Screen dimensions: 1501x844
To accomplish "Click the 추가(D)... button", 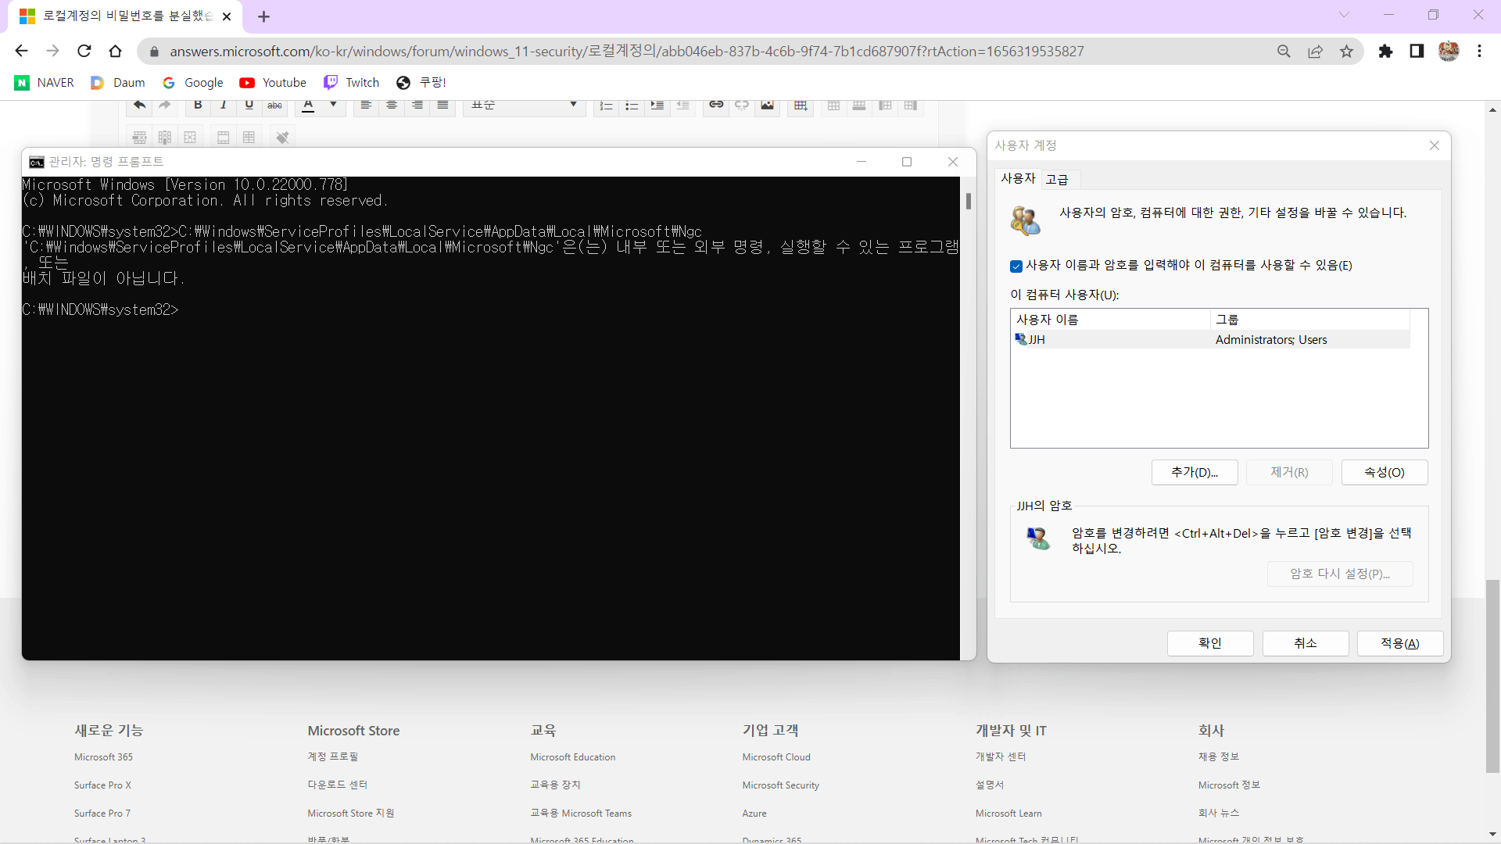I will (1195, 473).
